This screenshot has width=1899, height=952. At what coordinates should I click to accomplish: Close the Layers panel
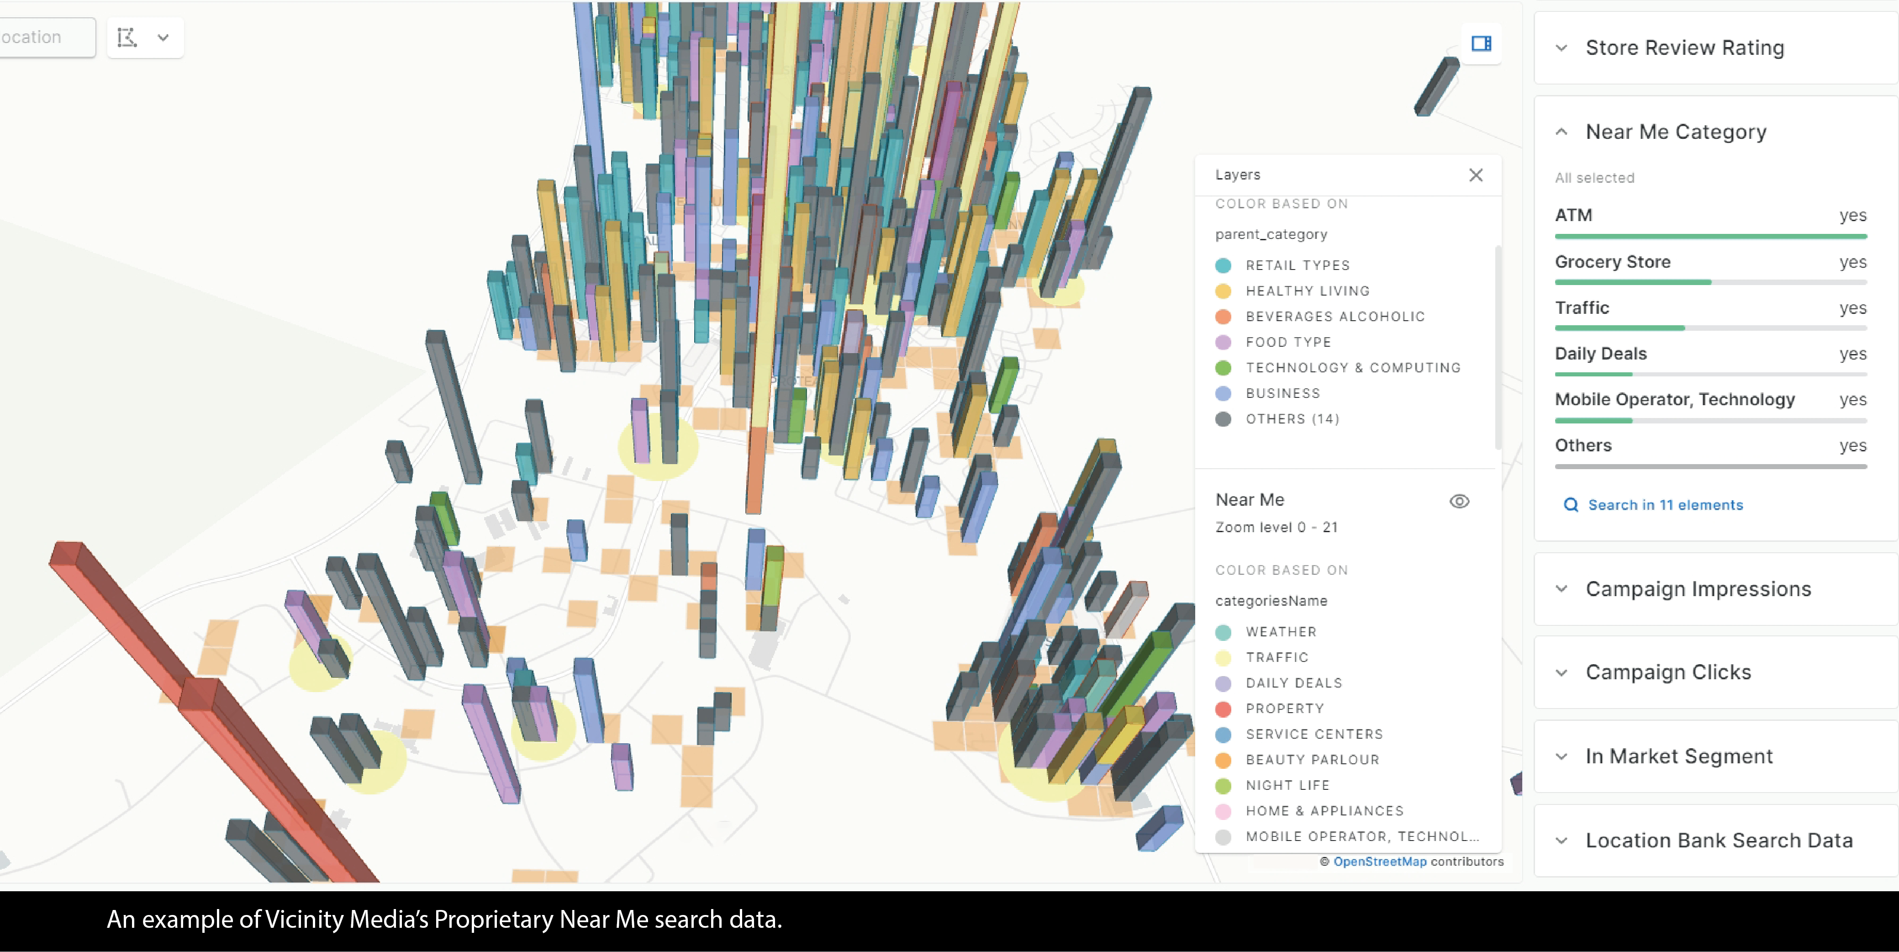pos(1475,175)
